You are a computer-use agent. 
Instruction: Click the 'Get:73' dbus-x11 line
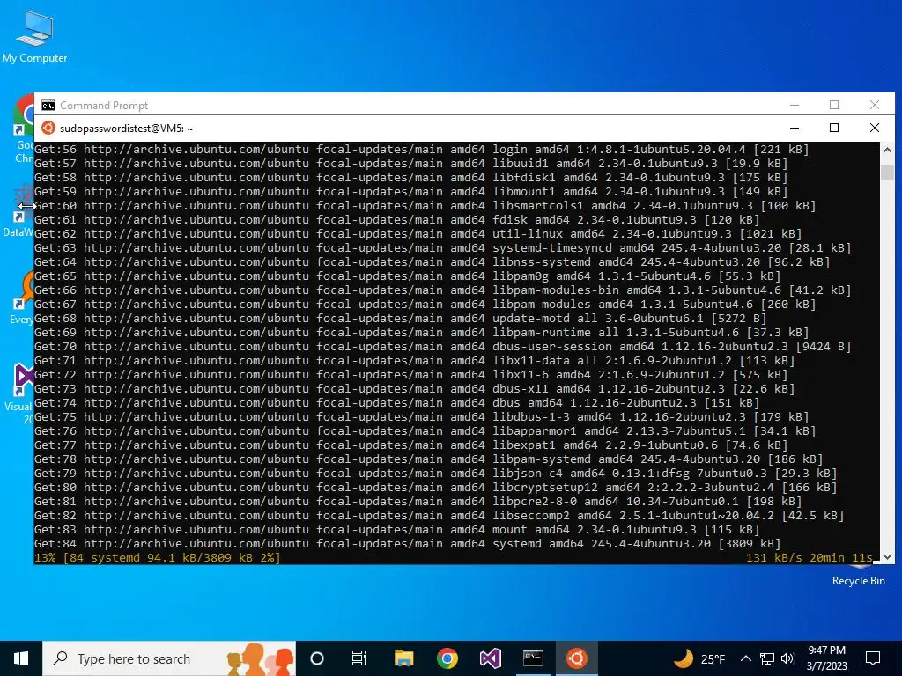414,388
